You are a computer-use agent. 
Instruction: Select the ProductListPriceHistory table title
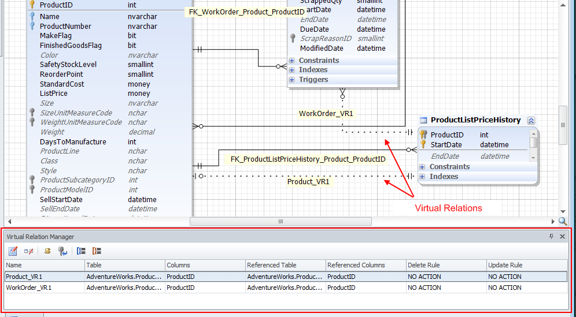coord(476,120)
